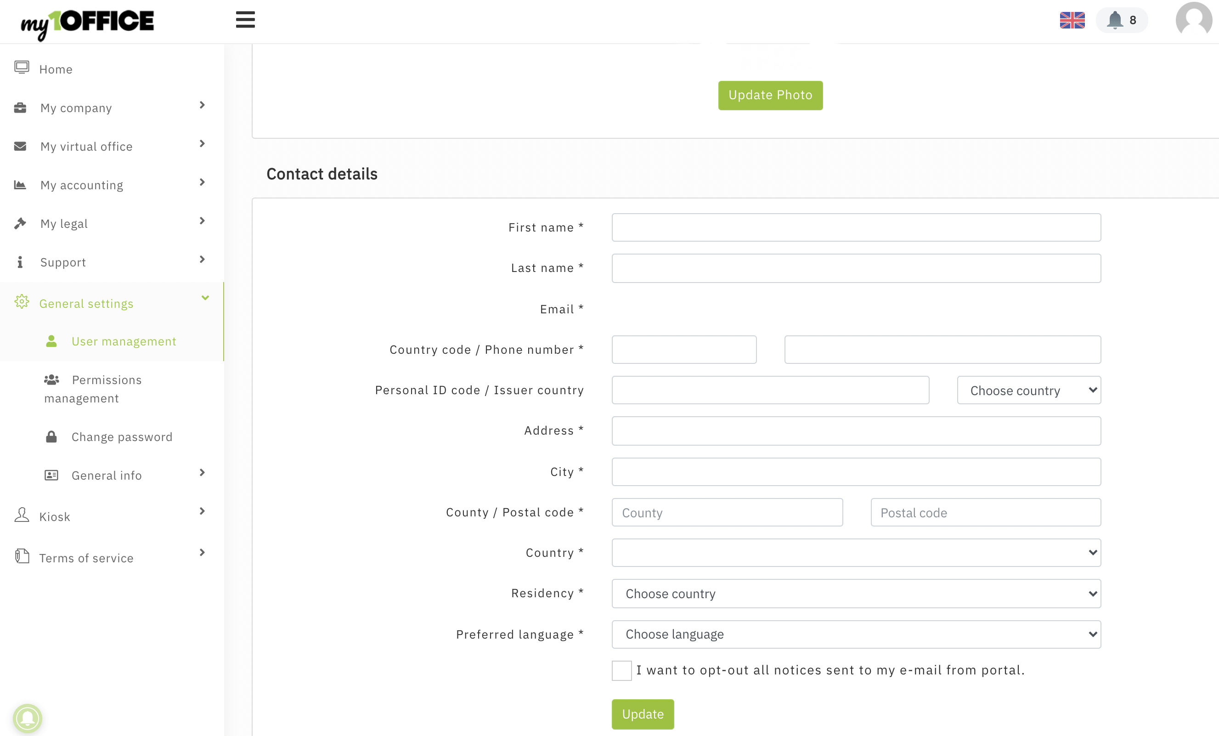Expand the Support chevron
The height and width of the screenshot is (736, 1219).
coord(202,260)
